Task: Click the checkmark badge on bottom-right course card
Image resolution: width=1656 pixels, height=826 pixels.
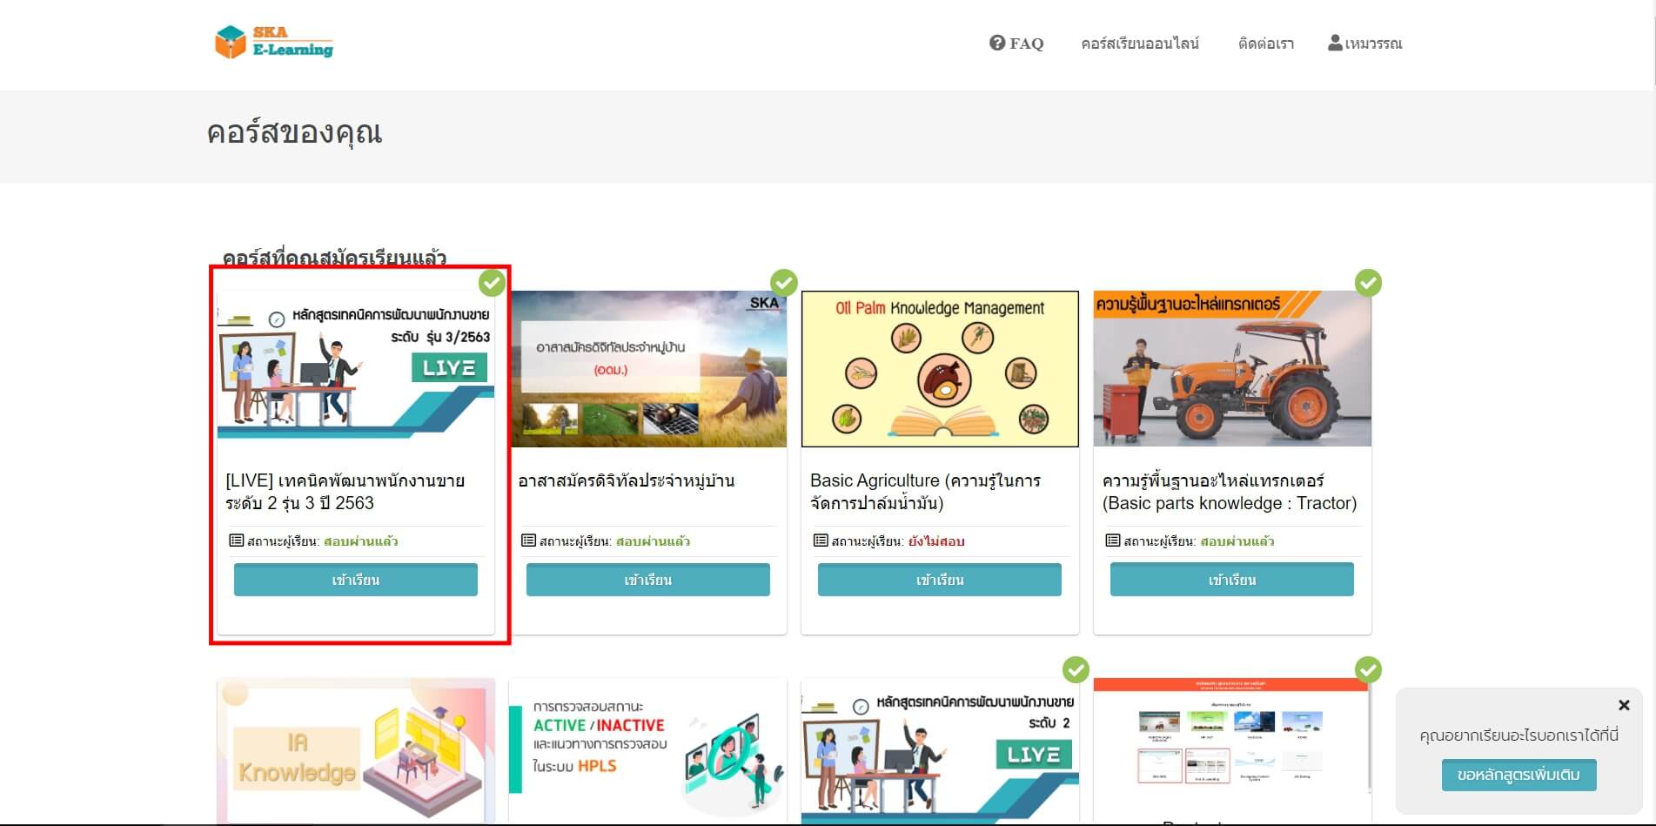Action: point(1368,670)
